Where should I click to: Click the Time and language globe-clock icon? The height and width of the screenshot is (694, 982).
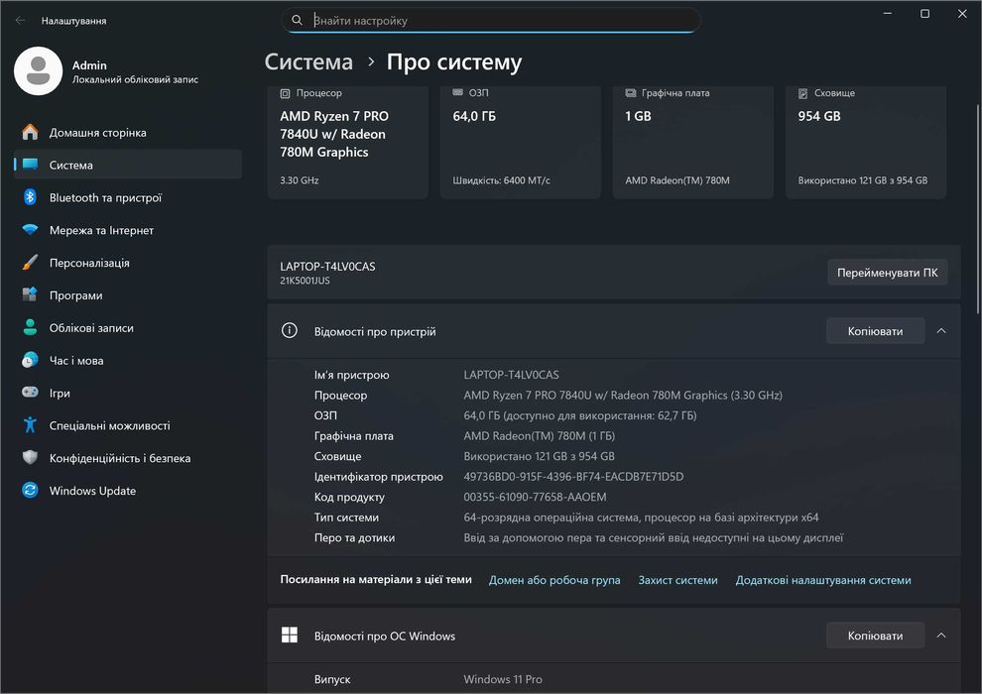pyautogui.click(x=30, y=360)
